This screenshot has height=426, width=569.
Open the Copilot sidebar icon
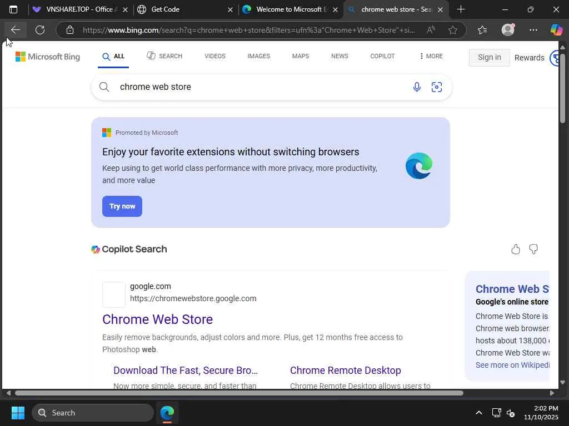coord(556,30)
